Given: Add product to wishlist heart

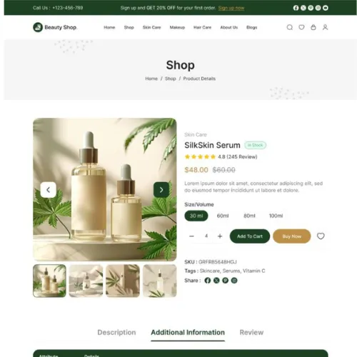Looking at the screenshot, I should click(321, 236).
